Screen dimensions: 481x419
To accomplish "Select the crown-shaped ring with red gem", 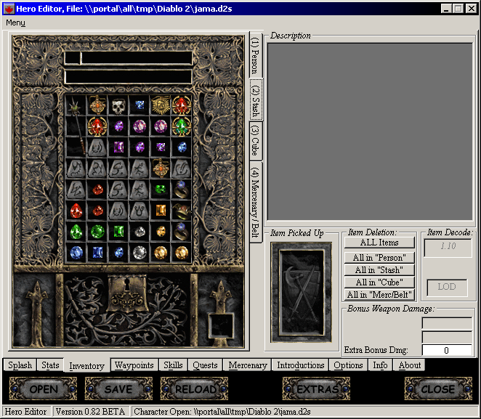I will (182, 211).
